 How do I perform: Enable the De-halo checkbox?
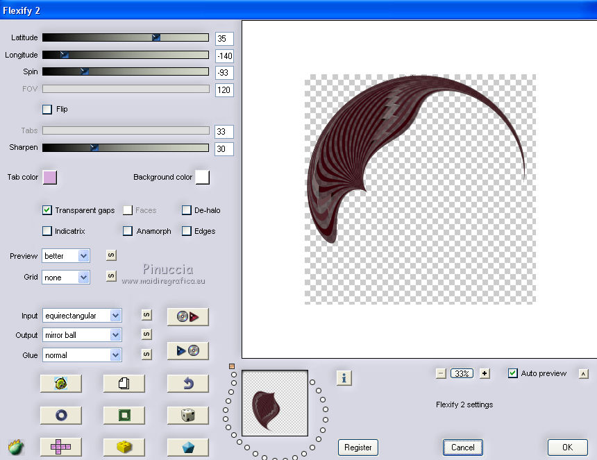click(187, 210)
